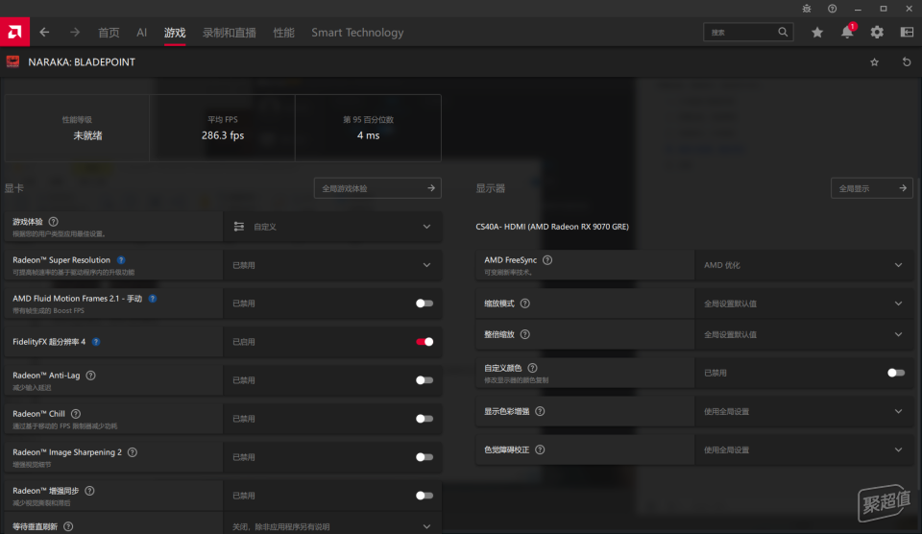Viewport: 922px width, 534px height.
Task: Show help for Radeon Image Sharpening 2
Action: [133, 452]
